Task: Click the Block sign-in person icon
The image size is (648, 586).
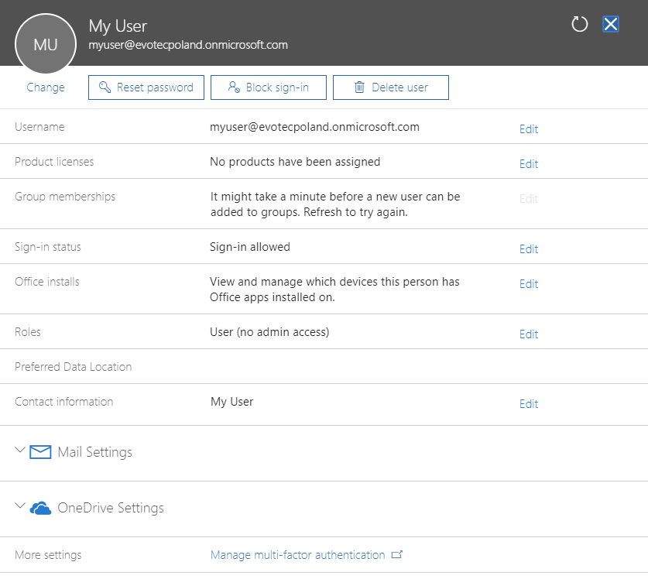Action: click(233, 87)
